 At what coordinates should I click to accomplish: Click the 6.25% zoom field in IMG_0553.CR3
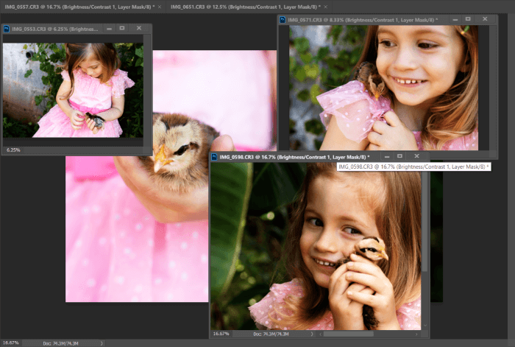(13, 149)
